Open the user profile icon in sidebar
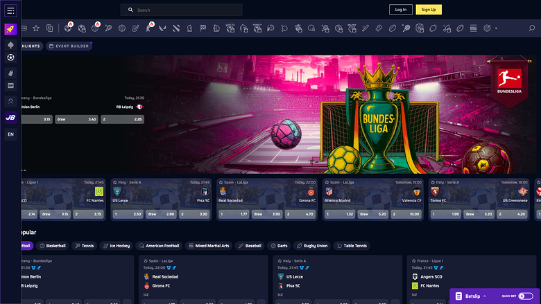This screenshot has height=304, width=541. 10,101
